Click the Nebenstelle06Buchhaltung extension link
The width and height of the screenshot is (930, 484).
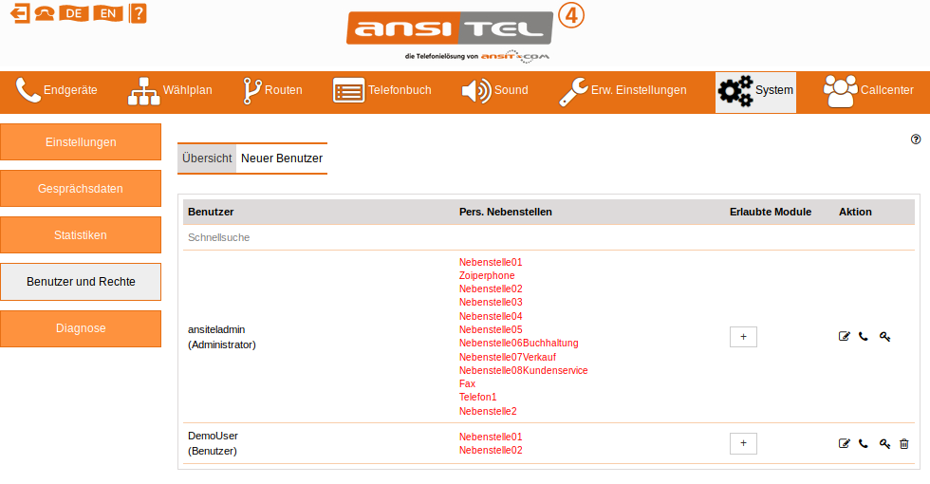[x=518, y=344]
